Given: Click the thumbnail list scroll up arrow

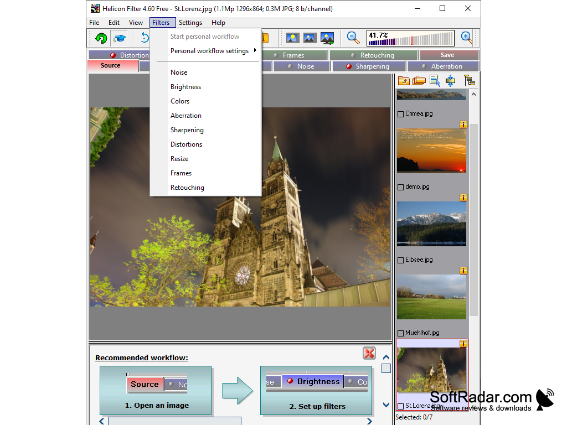Looking at the screenshot, I should click(x=473, y=94).
